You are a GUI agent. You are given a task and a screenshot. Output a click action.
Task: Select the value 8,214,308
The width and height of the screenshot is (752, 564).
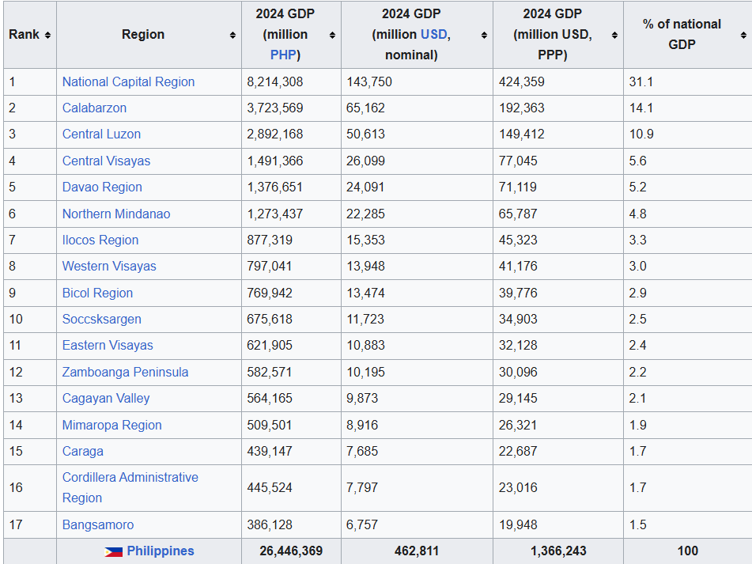[275, 82]
